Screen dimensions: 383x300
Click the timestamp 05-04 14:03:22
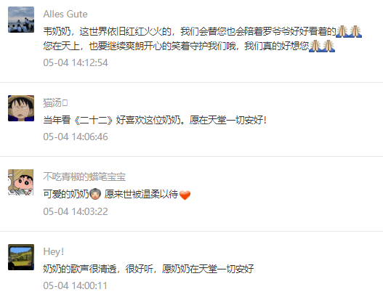[76, 211]
